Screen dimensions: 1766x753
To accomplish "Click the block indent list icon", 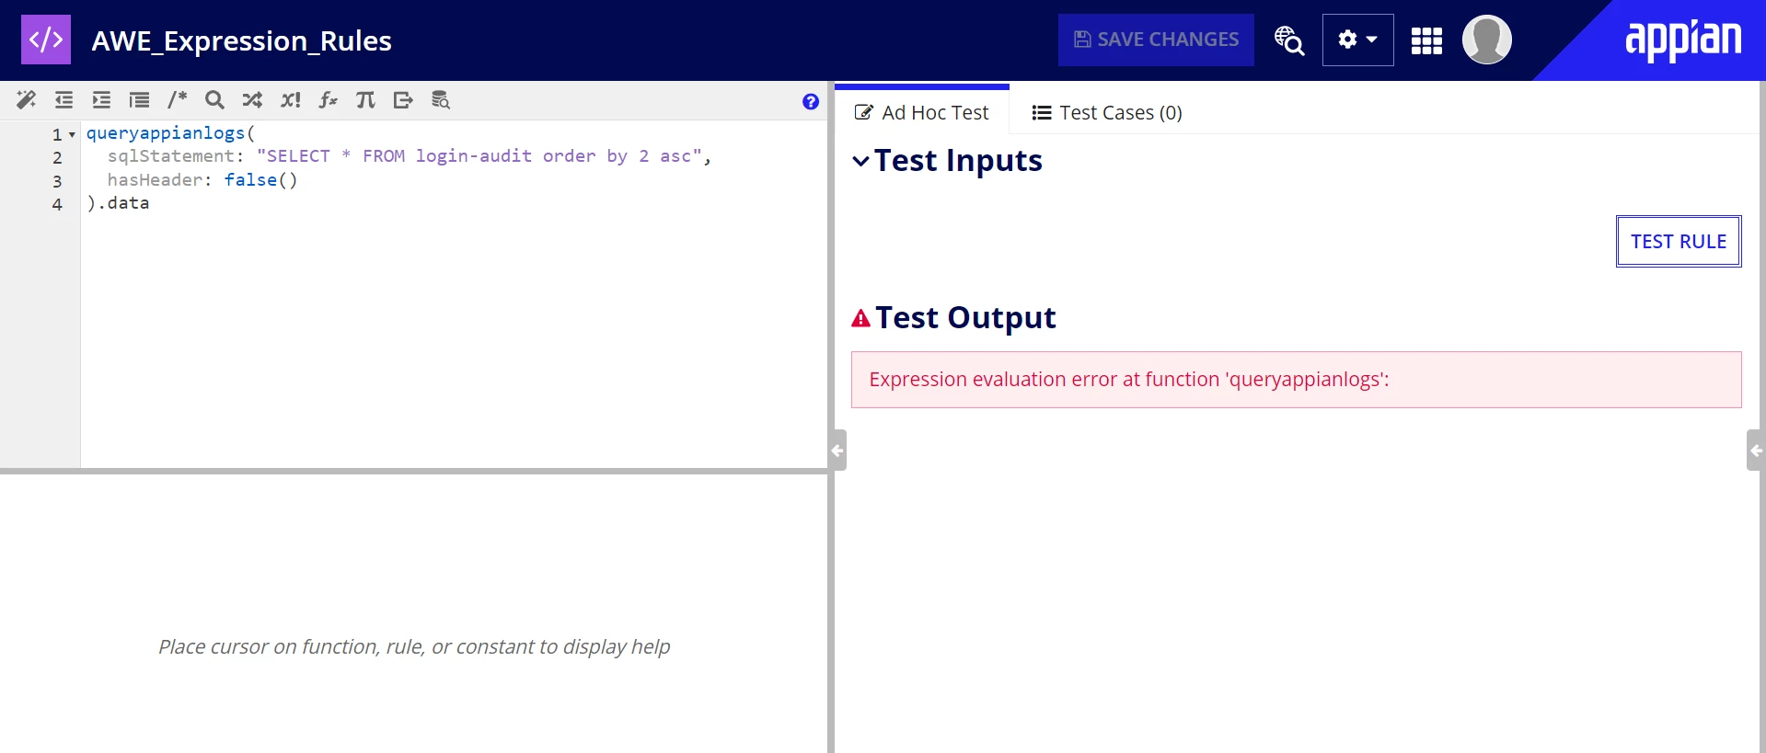I will coord(139,100).
